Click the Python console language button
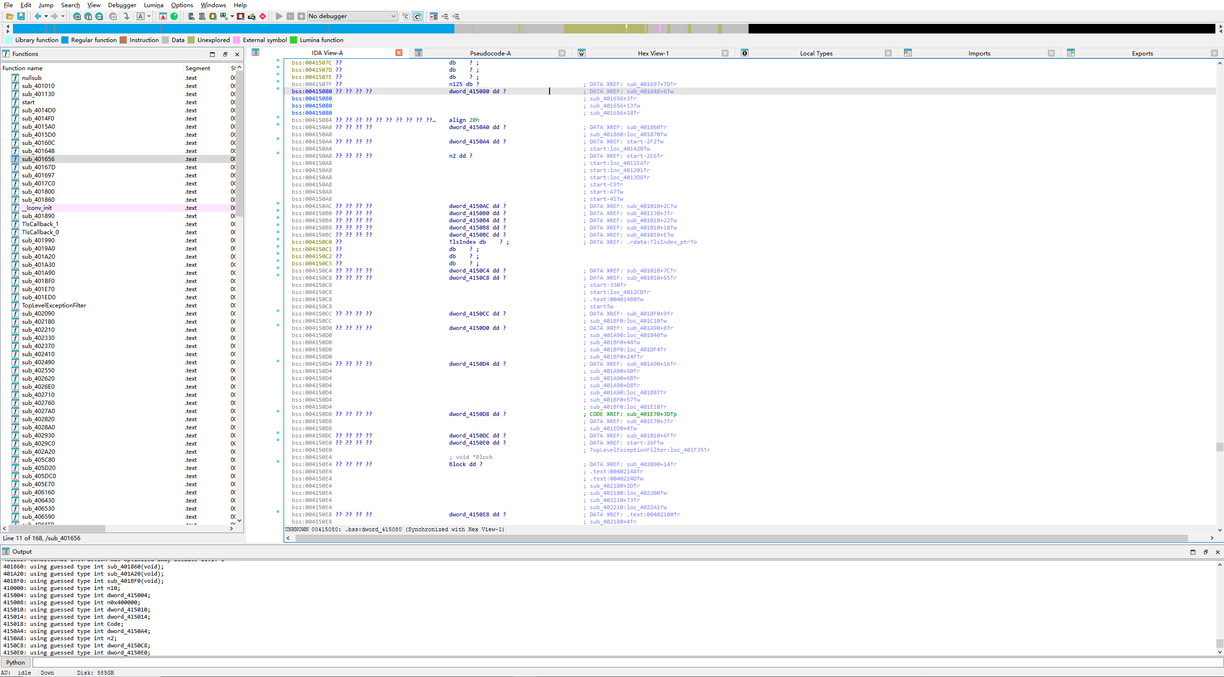The width and height of the screenshot is (1224, 677). (x=15, y=662)
